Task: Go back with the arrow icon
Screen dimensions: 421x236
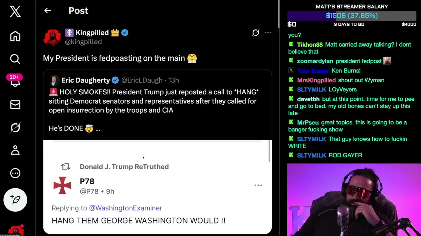Action: coord(48,11)
